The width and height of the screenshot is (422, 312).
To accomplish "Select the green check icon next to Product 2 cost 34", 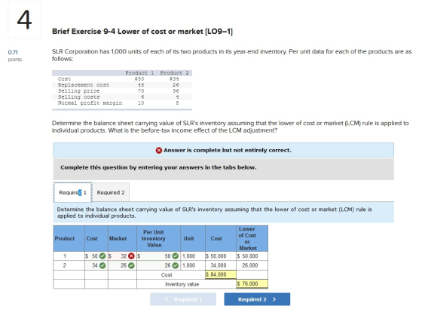I will pos(102,265).
